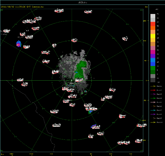
Task: Click the yellow Radar1 arrow icon
Action: (153, 86)
